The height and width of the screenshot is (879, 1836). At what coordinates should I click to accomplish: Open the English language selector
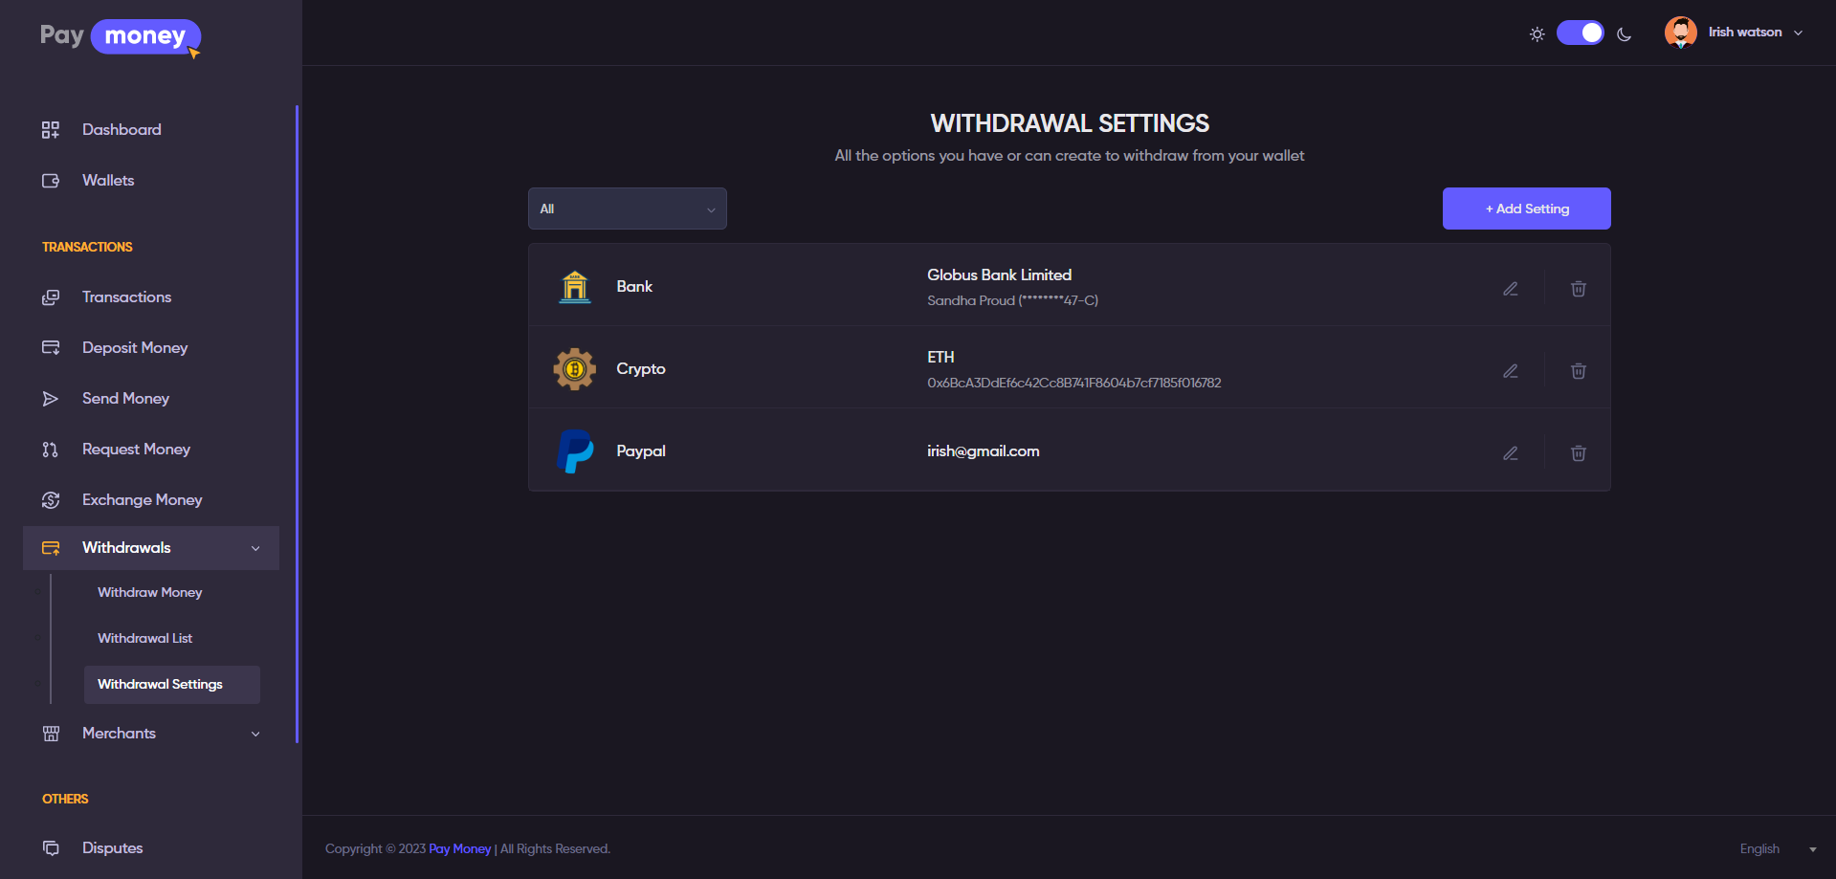(x=1777, y=849)
